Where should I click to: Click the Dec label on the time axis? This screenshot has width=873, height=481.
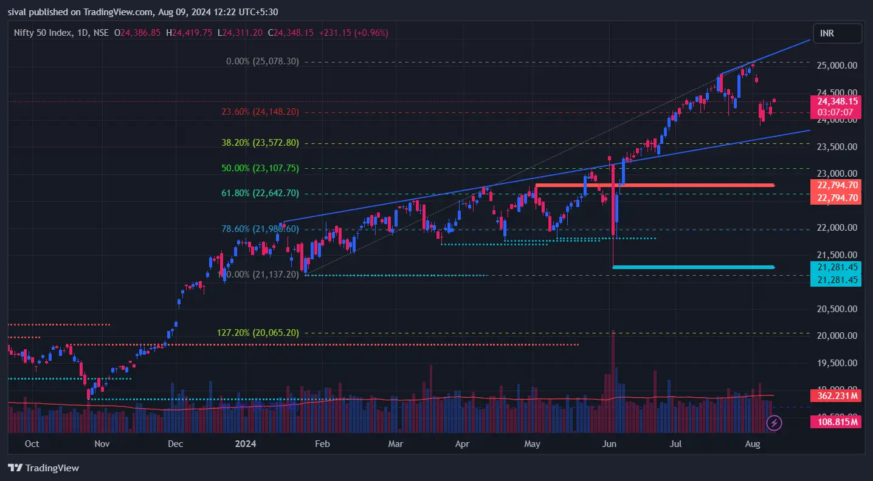point(175,444)
